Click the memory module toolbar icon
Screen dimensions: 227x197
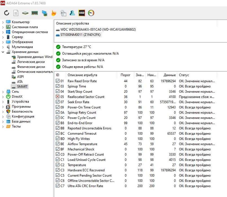pos(35,13)
